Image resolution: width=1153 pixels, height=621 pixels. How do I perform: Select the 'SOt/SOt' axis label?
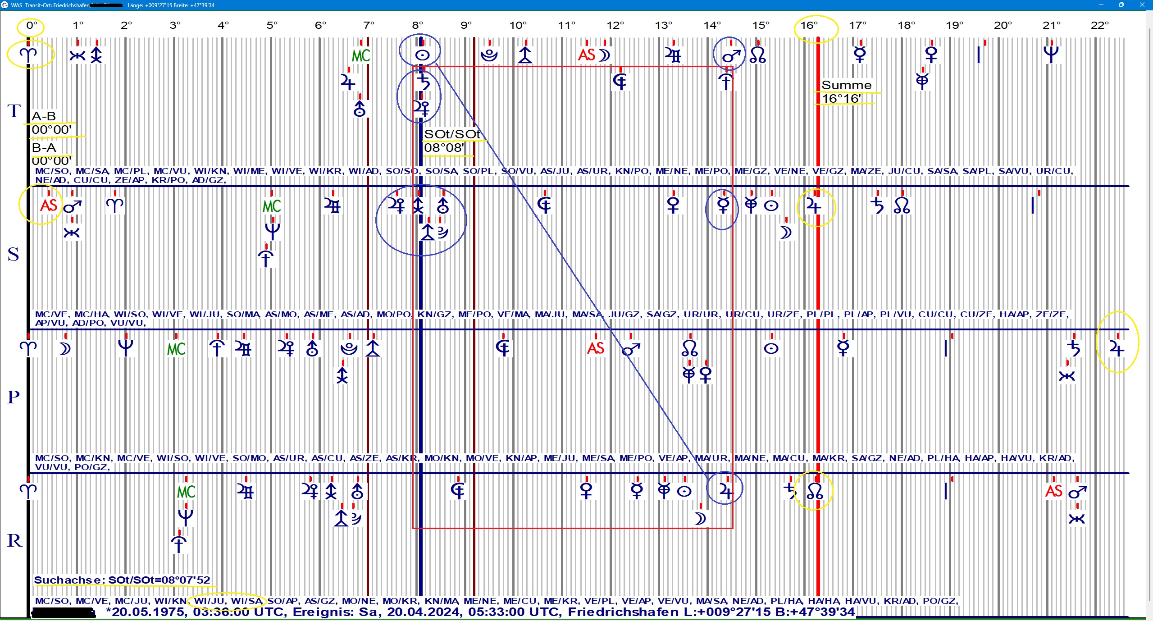point(452,134)
